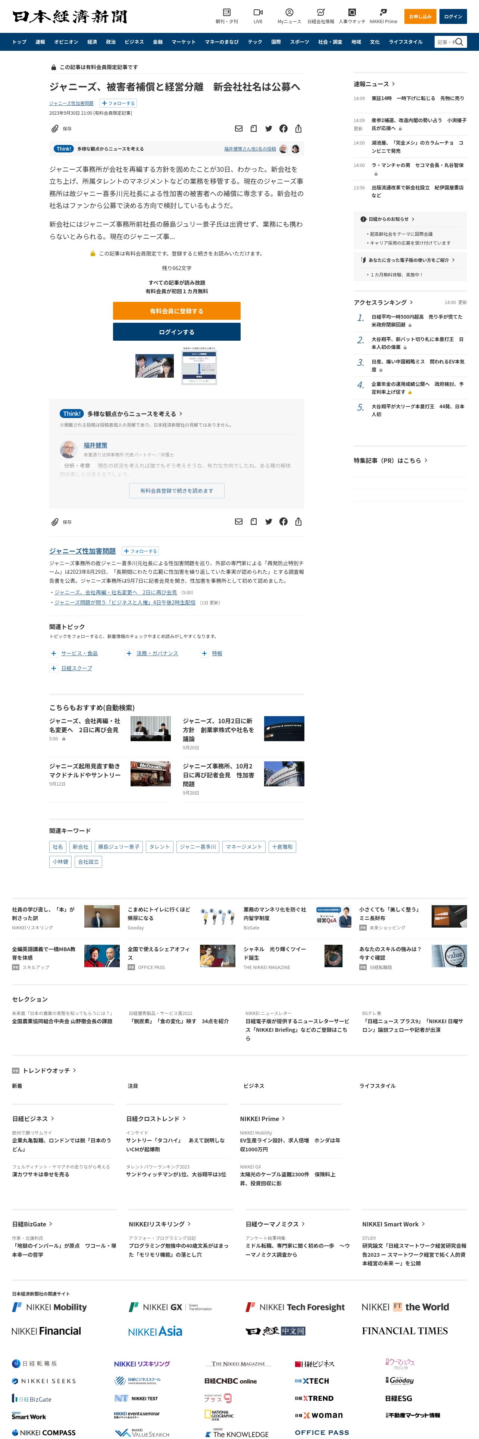Click the note-share icon above the article body
This screenshot has width=479, height=1439.
pos(254,129)
